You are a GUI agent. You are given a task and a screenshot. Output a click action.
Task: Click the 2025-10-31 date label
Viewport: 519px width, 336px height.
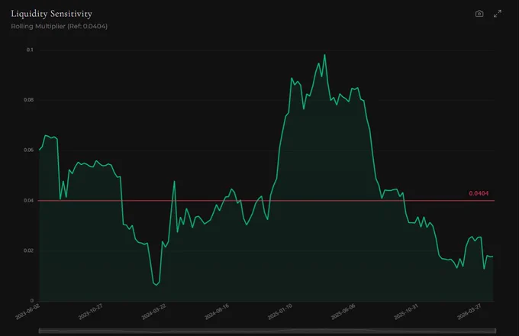click(406, 312)
